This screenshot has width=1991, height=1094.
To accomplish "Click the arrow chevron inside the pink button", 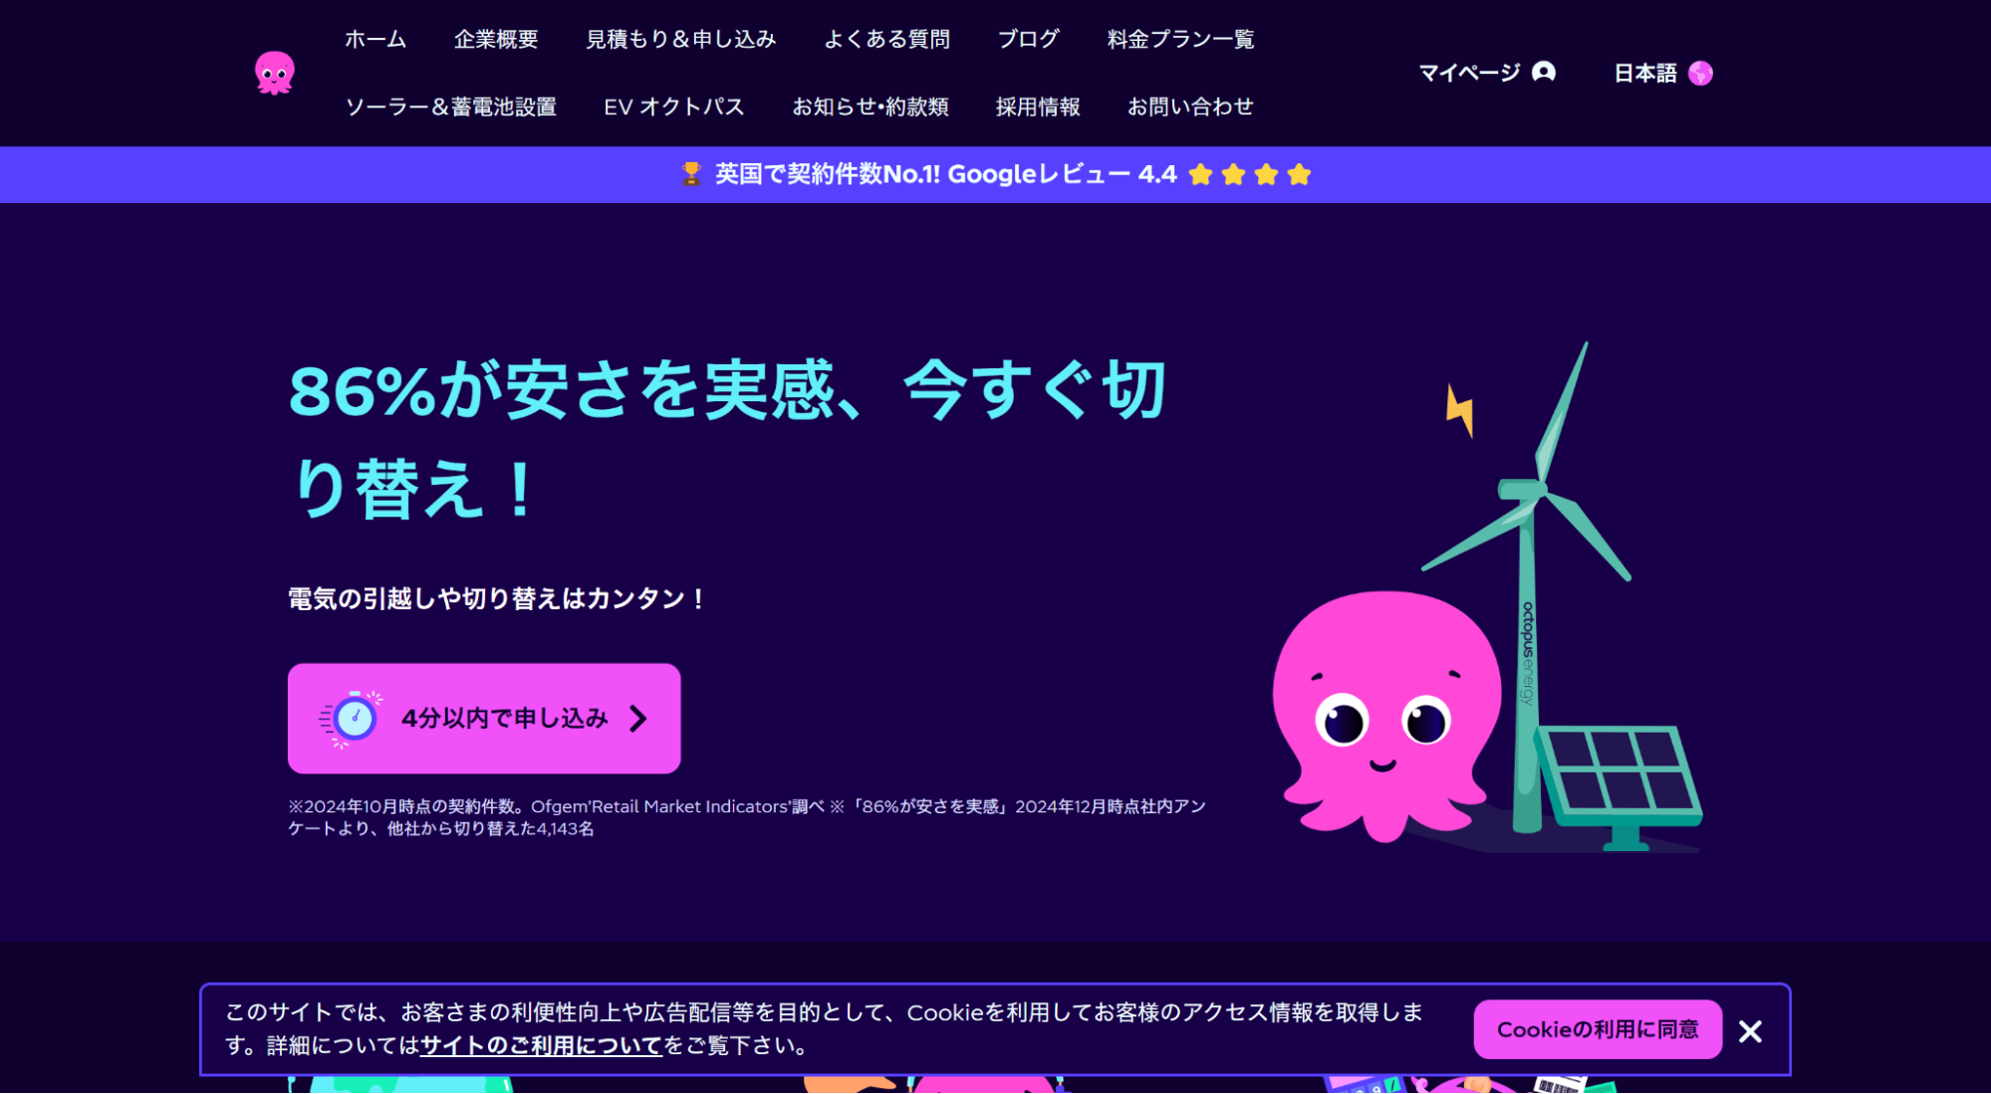I will click(638, 718).
